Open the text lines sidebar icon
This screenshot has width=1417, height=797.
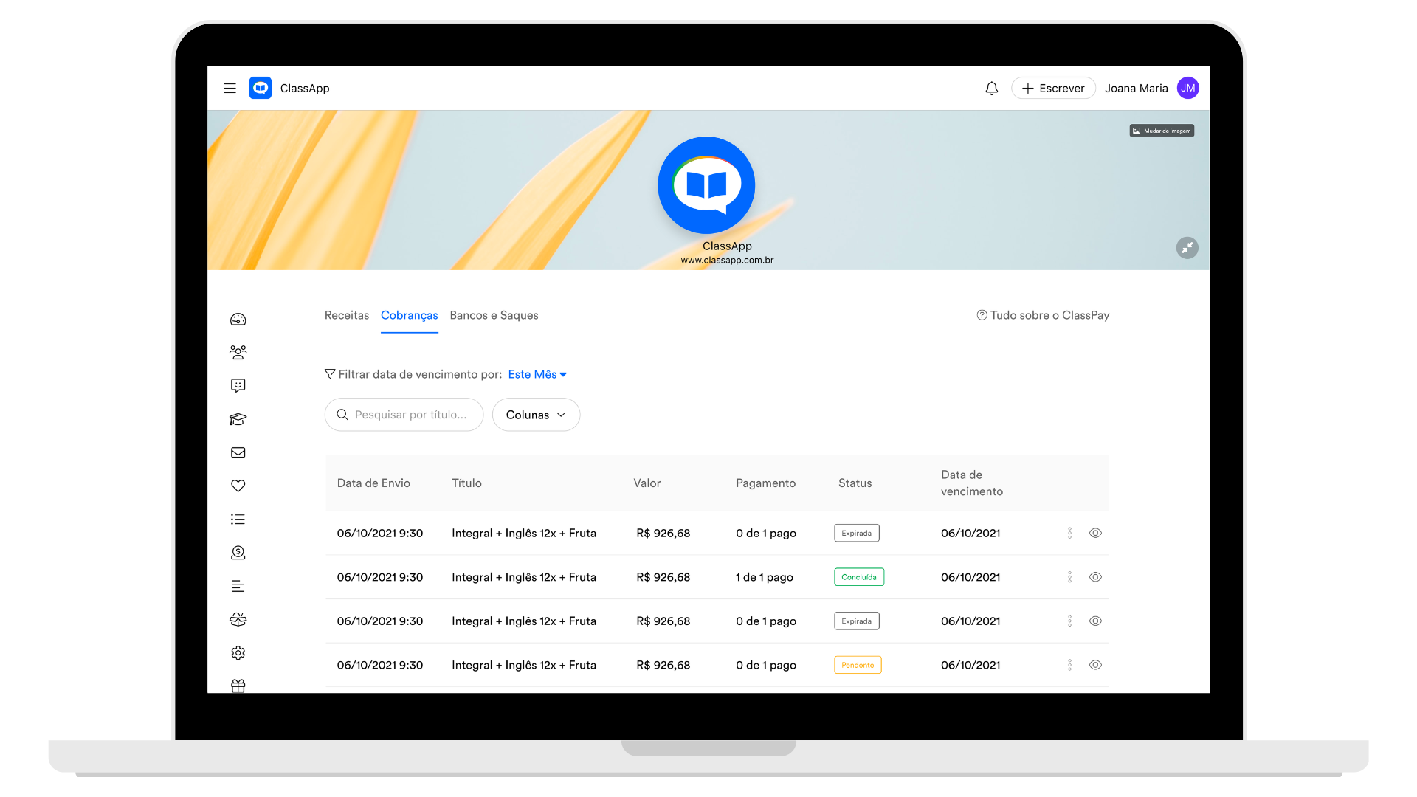point(238,586)
